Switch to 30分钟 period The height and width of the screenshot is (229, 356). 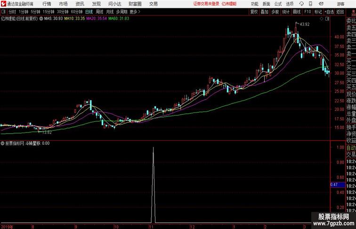pos(63,12)
